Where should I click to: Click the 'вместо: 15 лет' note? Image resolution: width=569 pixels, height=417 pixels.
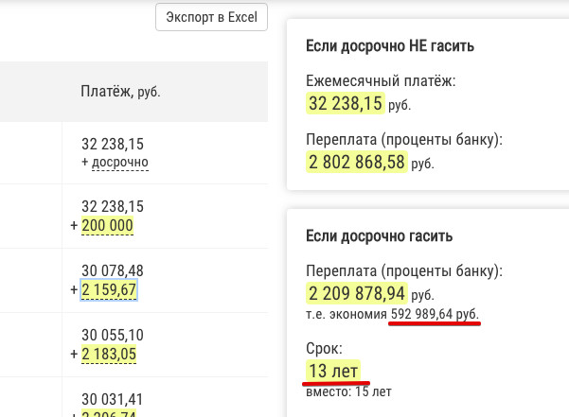coord(348,391)
